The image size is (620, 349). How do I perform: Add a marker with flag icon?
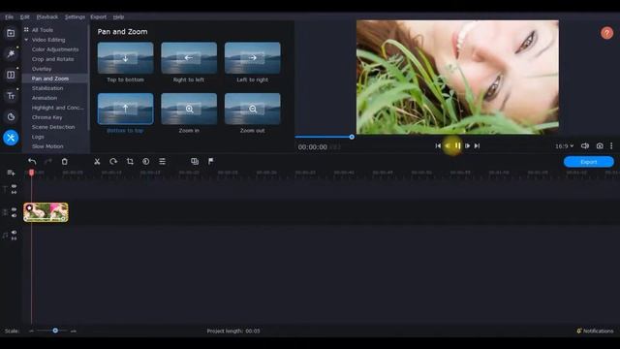[211, 161]
